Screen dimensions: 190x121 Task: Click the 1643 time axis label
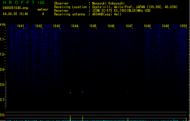[x=56, y=26]
